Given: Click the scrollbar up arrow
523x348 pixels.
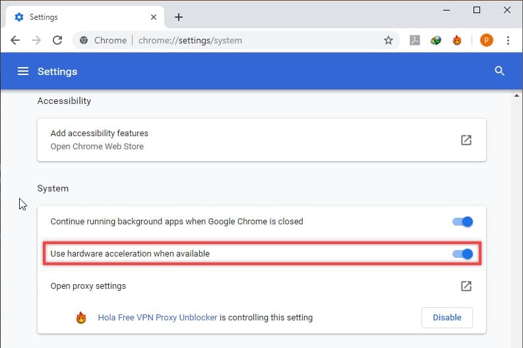Looking at the screenshot, I should point(516,96).
